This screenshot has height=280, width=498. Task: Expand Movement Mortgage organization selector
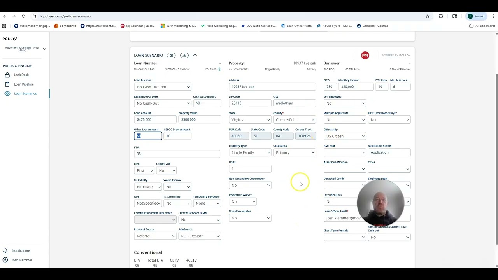pyautogui.click(x=44, y=49)
